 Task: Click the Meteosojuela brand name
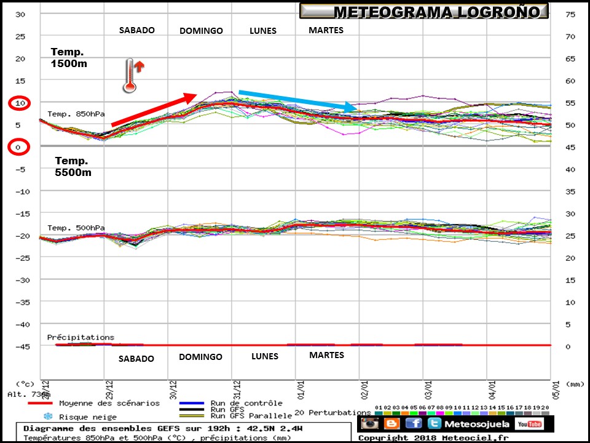[x=477, y=424]
